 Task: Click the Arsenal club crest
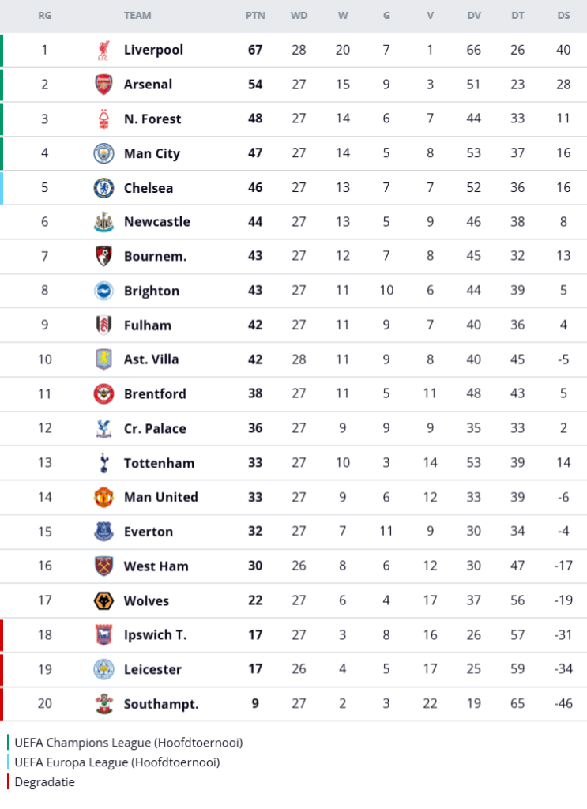[x=103, y=85]
